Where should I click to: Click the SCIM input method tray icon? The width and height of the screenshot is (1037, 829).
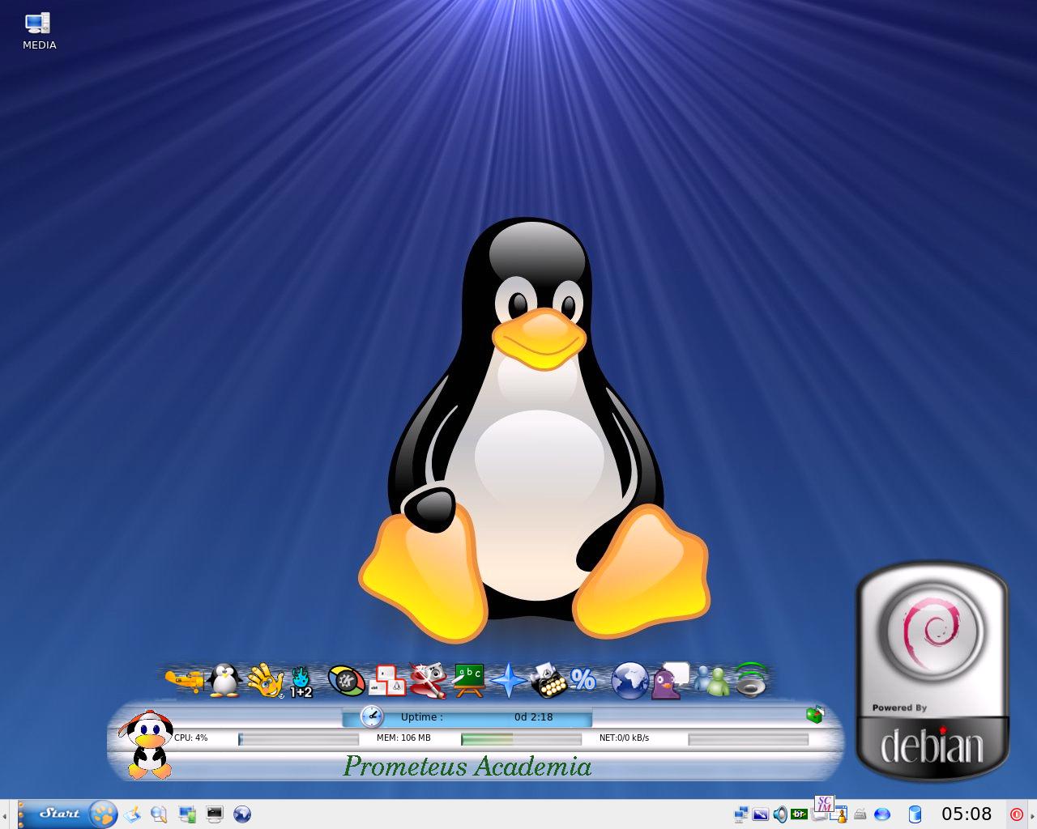824,804
